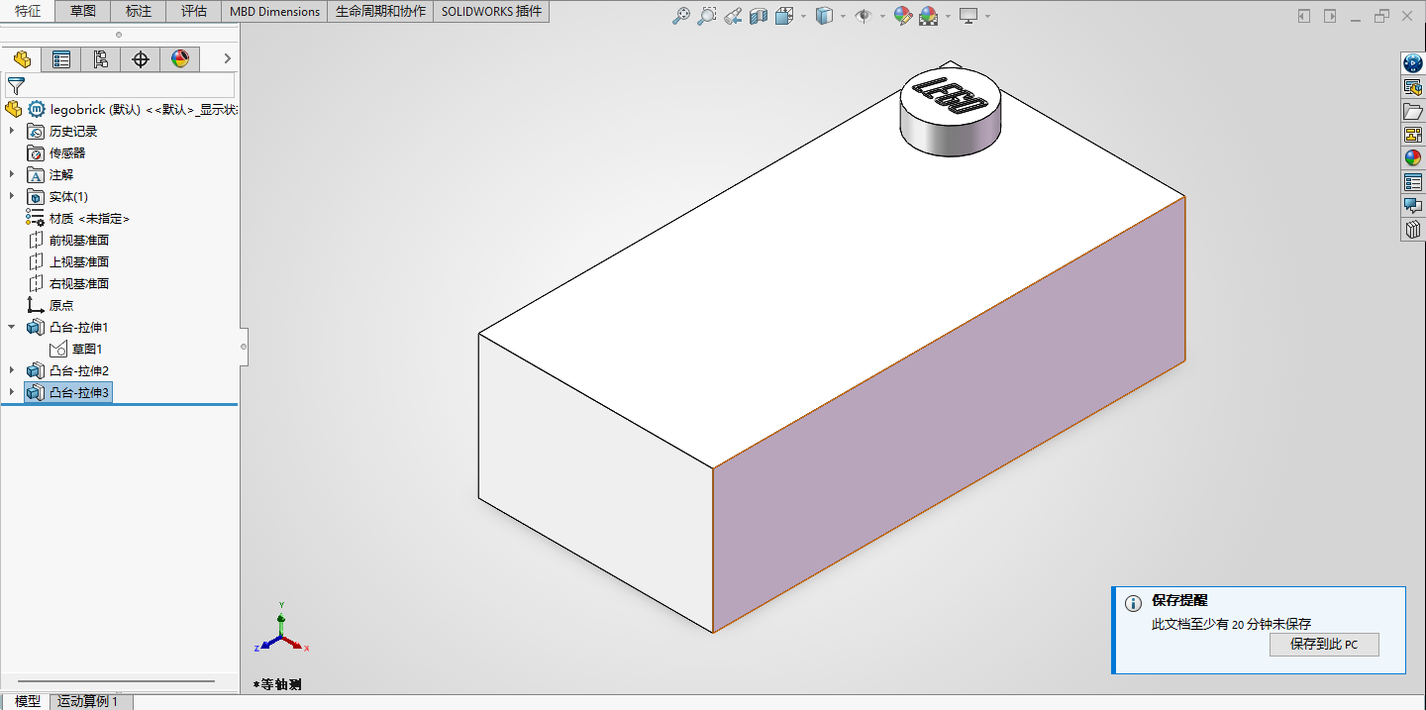Expand the 实体(1) folder
The image size is (1426, 710).
tap(12, 196)
